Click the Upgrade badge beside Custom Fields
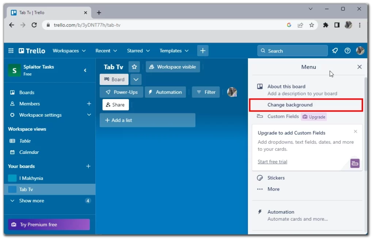 (314, 117)
